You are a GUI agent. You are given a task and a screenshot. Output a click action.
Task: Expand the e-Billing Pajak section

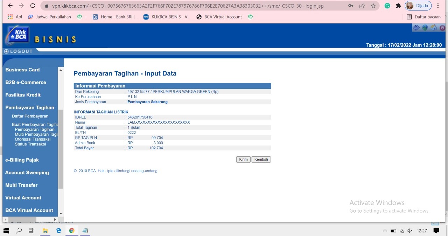[22, 160]
